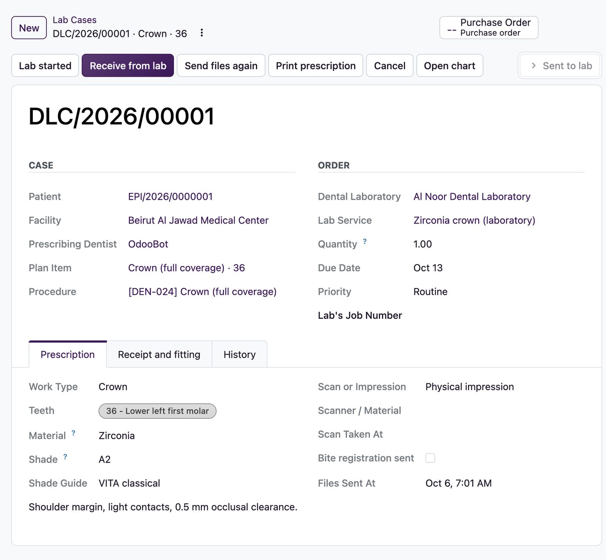This screenshot has width=606, height=560.
Task: Switch to Receipt and fitting tab
Action: (x=159, y=354)
